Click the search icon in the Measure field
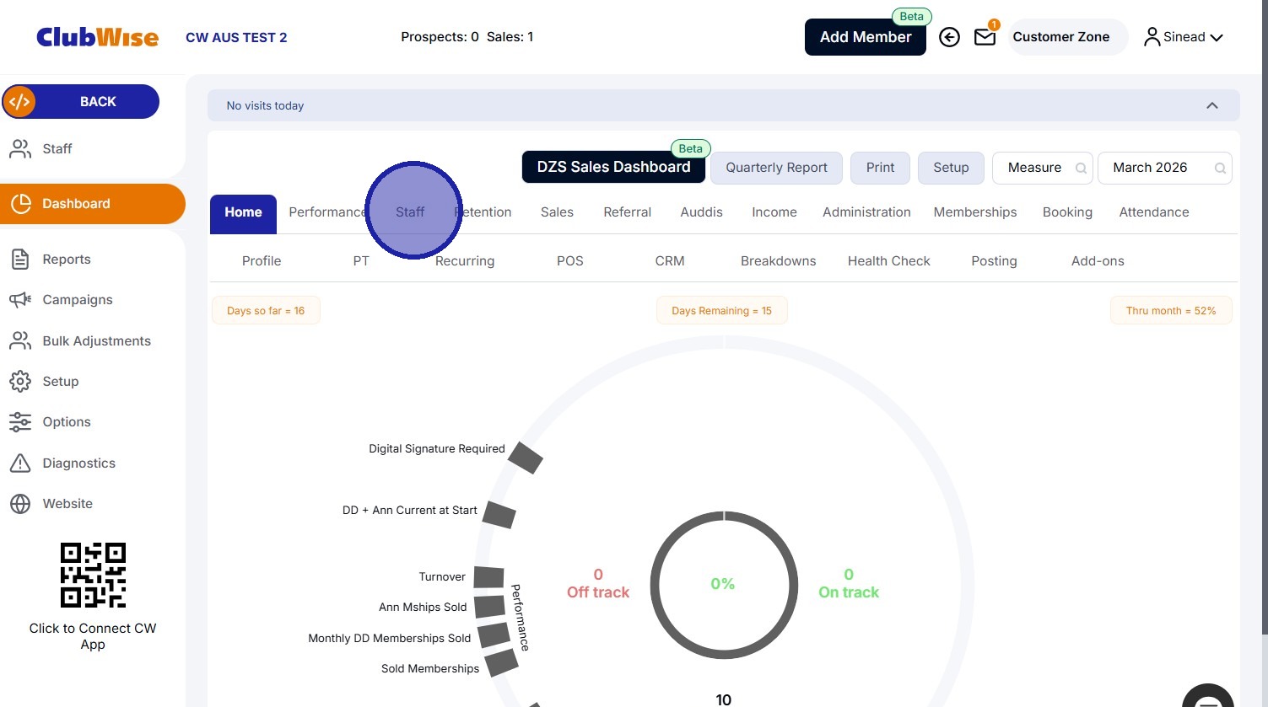The image size is (1268, 707). [1081, 169]
